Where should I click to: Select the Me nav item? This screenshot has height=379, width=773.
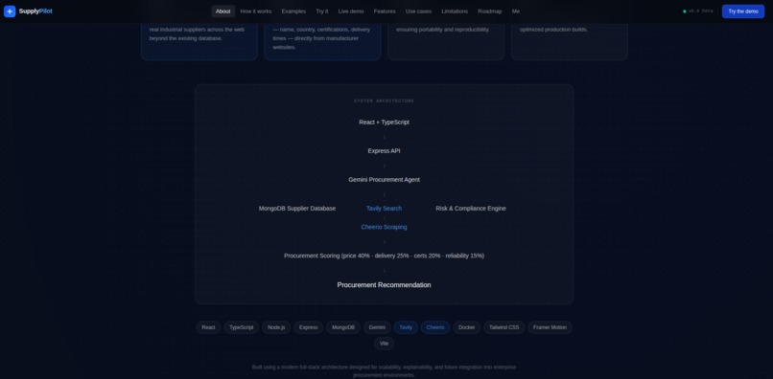[516, 11]
